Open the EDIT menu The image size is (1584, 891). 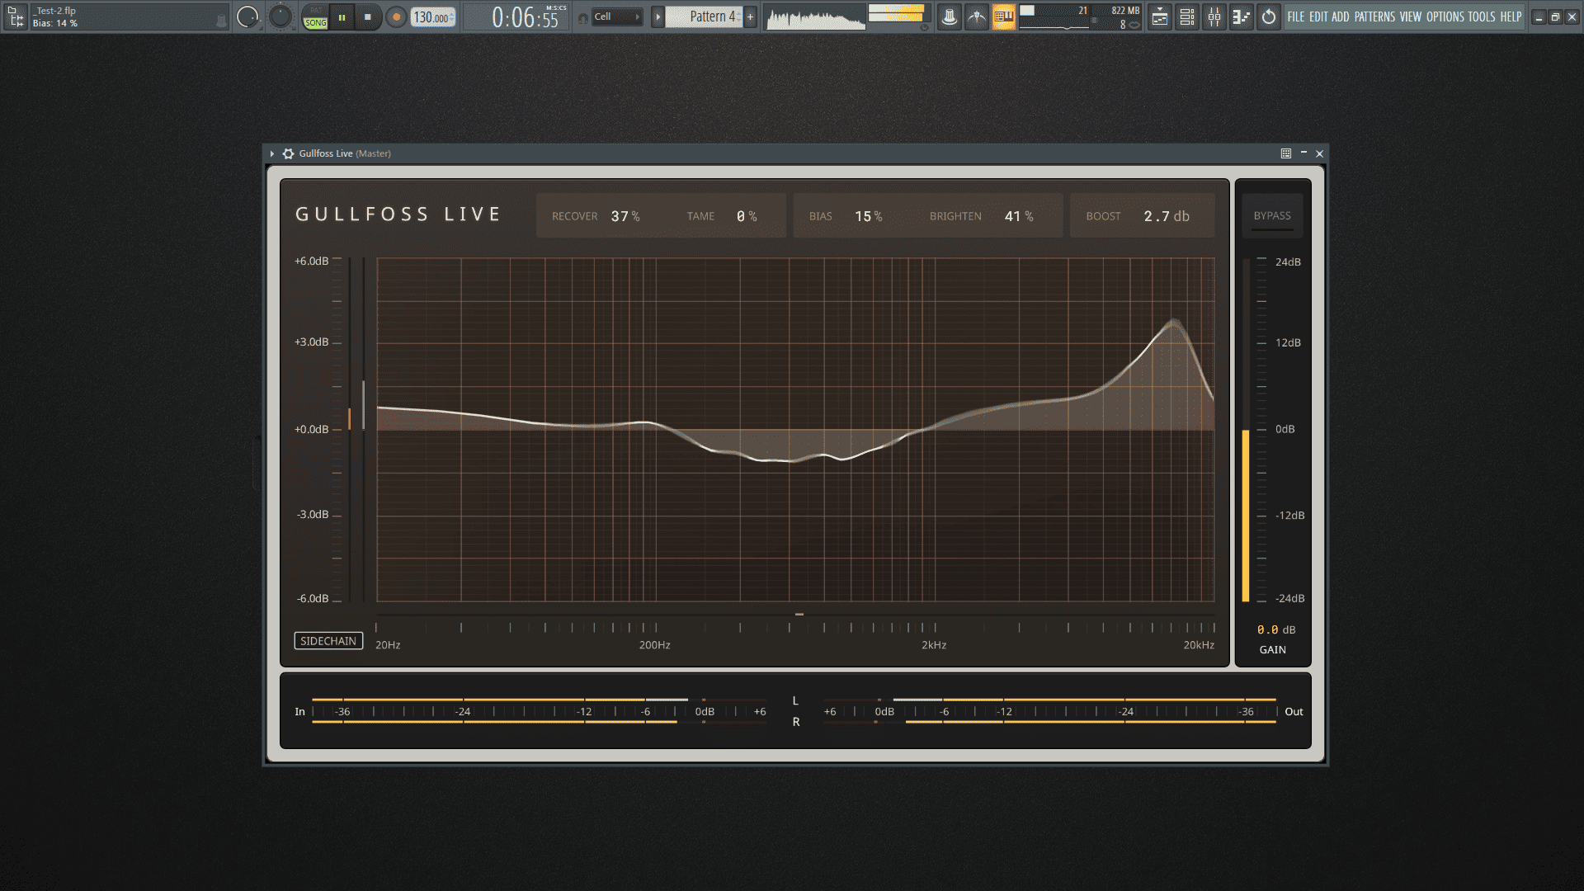(x=1318, y=16)
